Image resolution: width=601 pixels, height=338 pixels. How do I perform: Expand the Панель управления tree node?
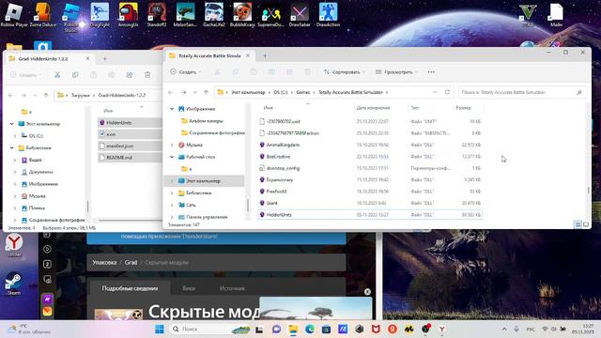[x=172, y=217]
